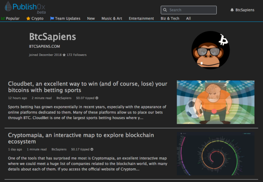This screenshot has width=263, height=182.
Task: Click the star icon next to 172 Followers
Action: click(64, 55)
